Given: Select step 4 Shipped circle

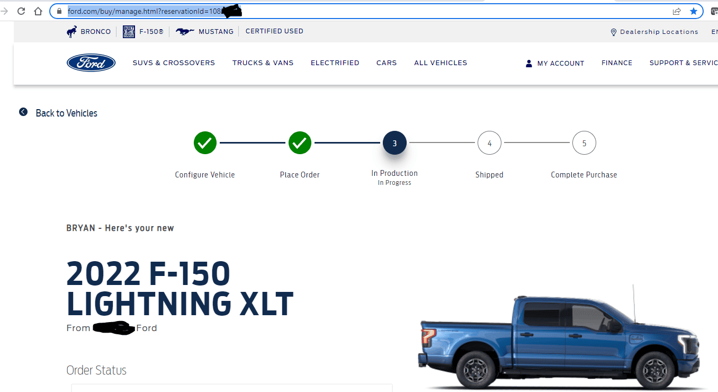Looking at the screenshot, I should tap(489, 143).
